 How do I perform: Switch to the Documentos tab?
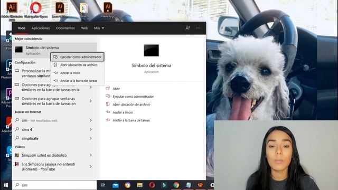pos(65,28)
